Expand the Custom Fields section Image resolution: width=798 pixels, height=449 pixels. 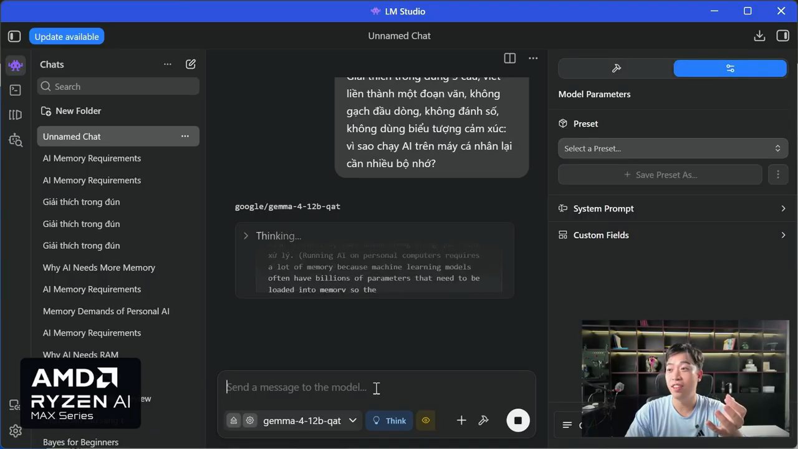(x=673, y=235)
